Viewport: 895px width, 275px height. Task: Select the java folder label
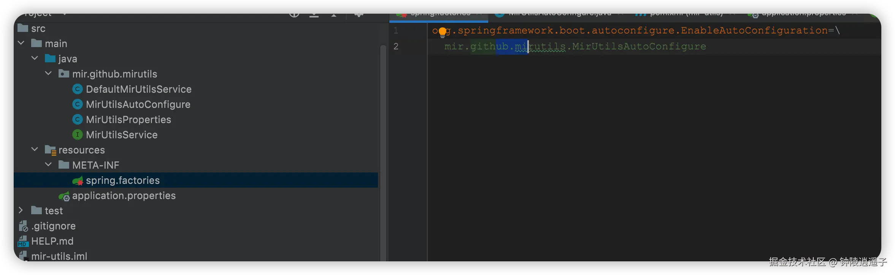68,59
